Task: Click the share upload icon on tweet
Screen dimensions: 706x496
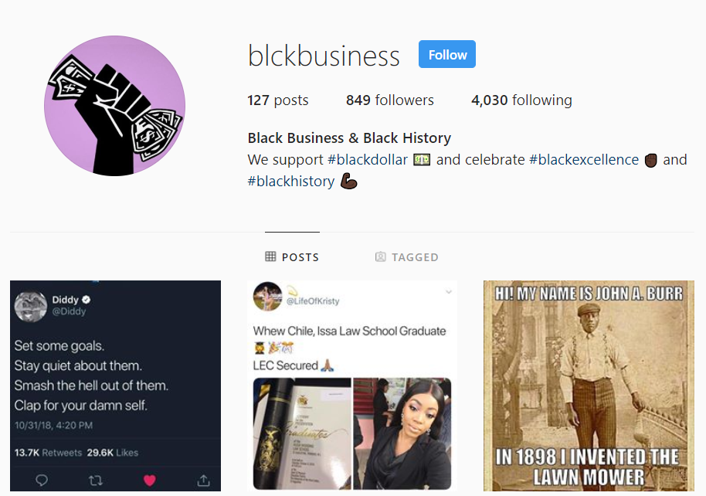Action: pyautogui.click(x=203, y=481)
